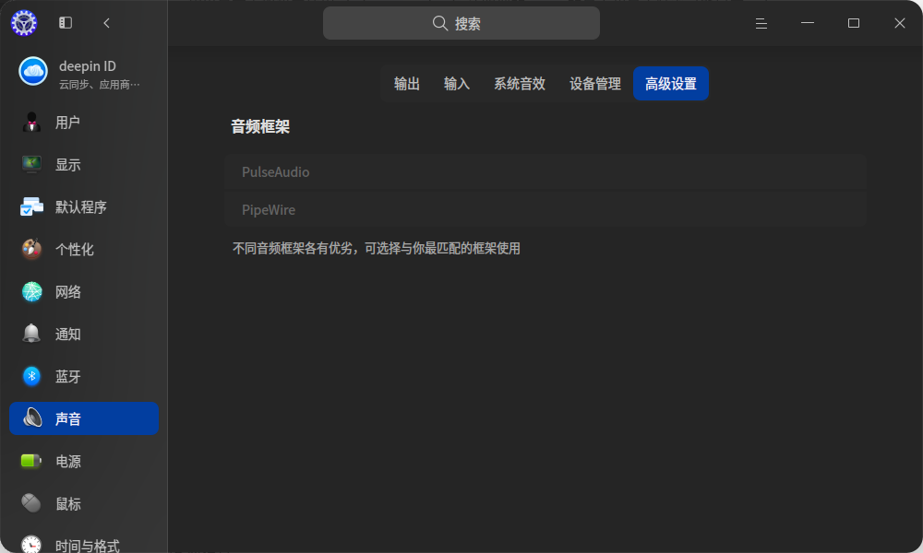Open the hamburger menu icon in title bar
The height and width of the screenshot is (553, 923).
coord(761,23)
